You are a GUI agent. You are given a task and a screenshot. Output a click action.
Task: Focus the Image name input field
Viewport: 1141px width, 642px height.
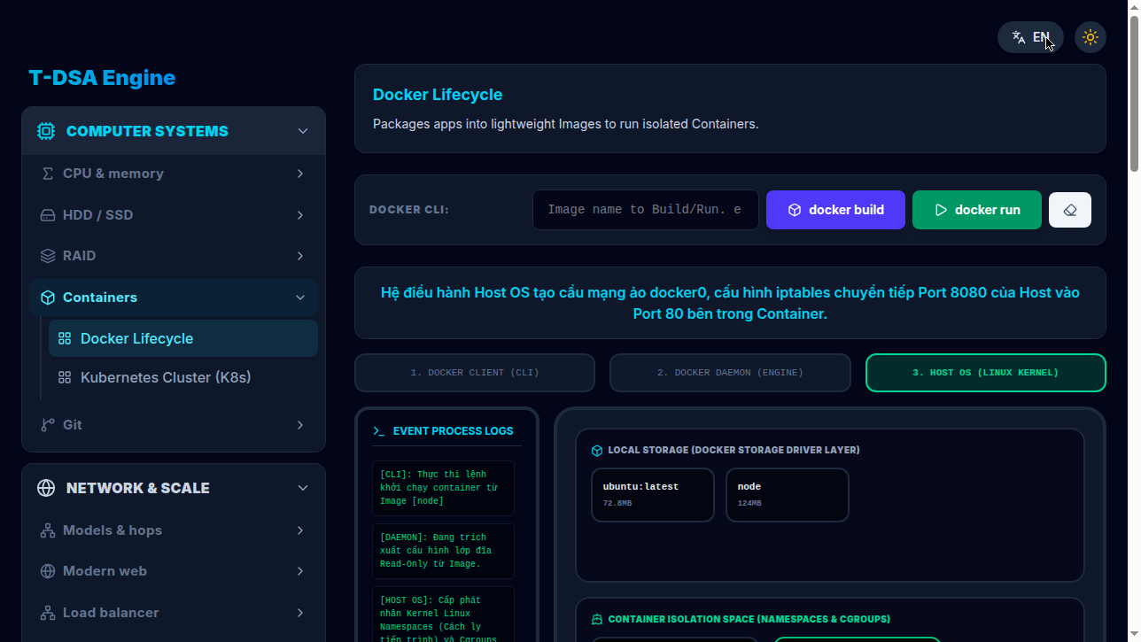[646, 210]
